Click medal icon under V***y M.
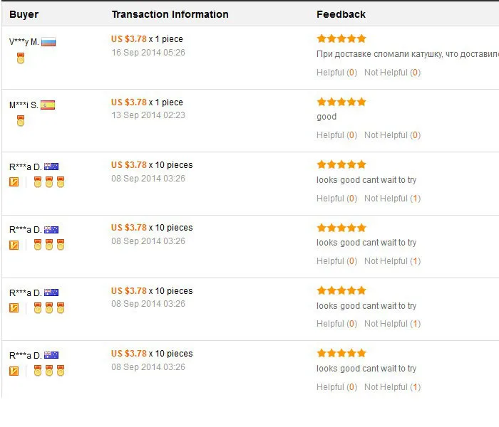Image resolution: width=499 pixels, height=427 pixels. point(21,58)
